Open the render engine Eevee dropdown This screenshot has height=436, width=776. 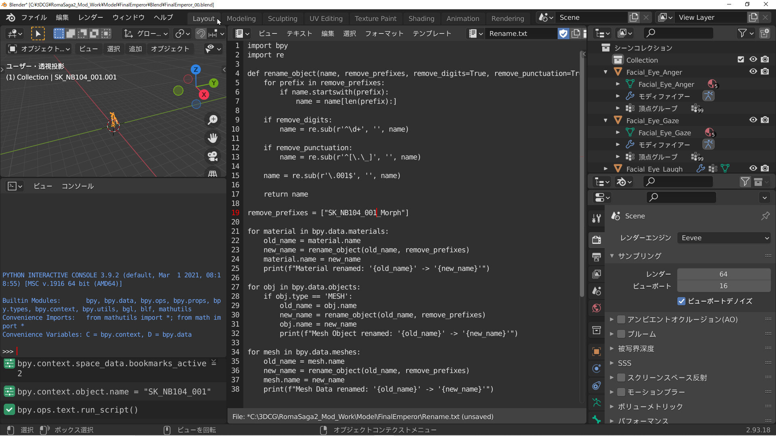(724, 238)
